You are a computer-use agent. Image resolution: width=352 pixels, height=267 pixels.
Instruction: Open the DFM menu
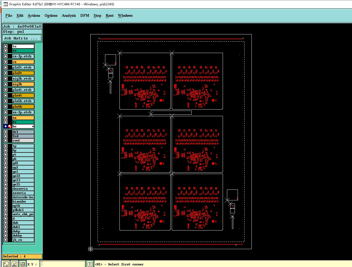tap(85, 15)
